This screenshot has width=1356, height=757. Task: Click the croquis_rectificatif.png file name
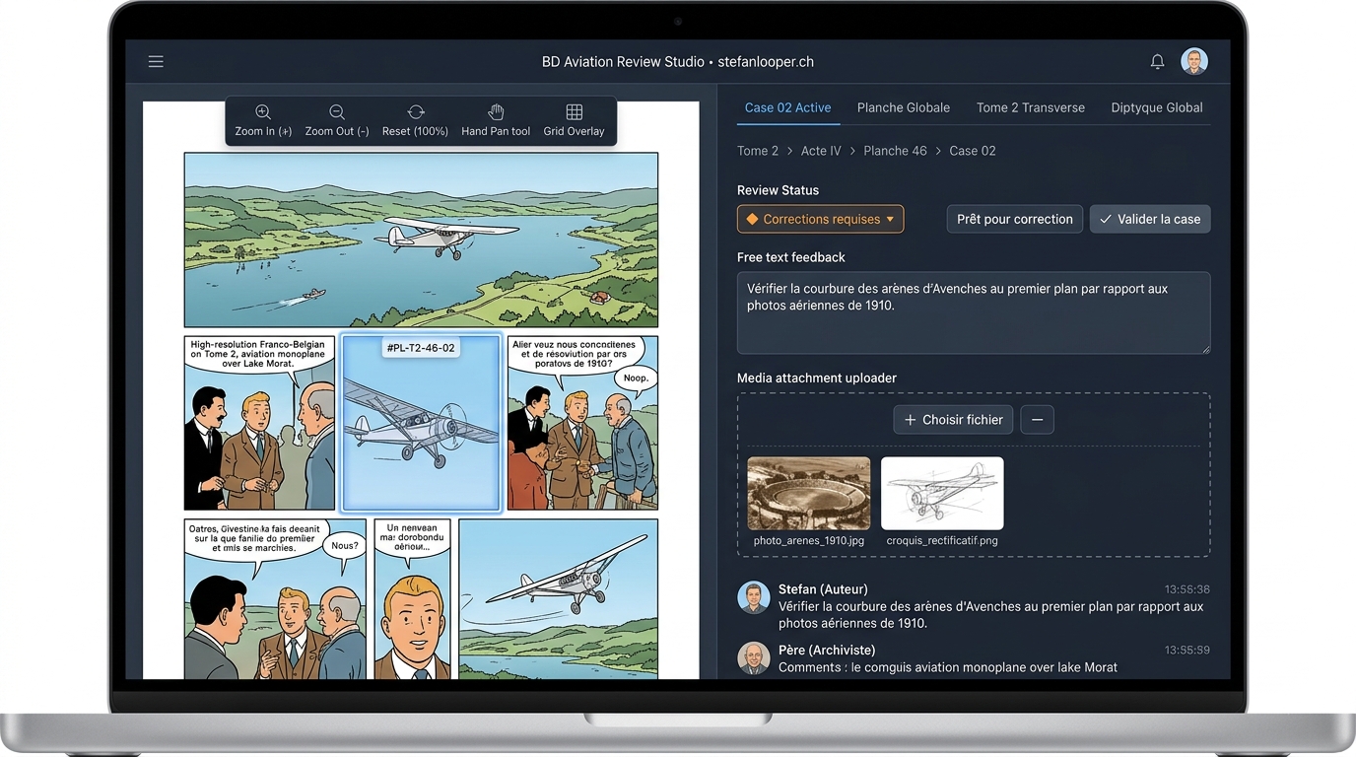coord(942,540)
